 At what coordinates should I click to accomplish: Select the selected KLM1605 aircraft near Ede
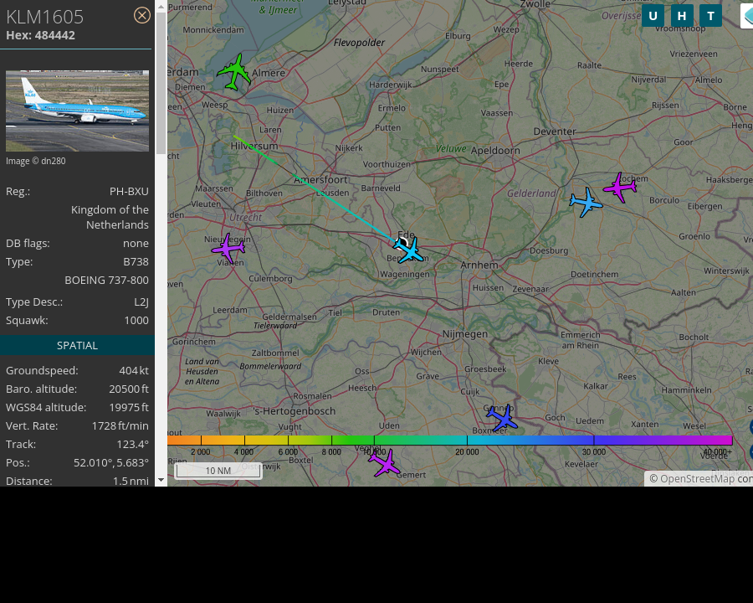(408, 250)
